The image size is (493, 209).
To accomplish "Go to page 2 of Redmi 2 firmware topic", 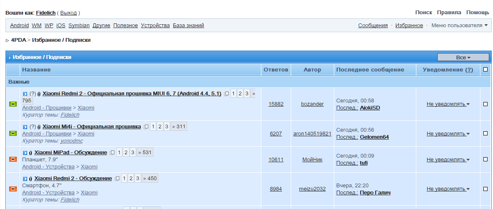I will point(240,94).
